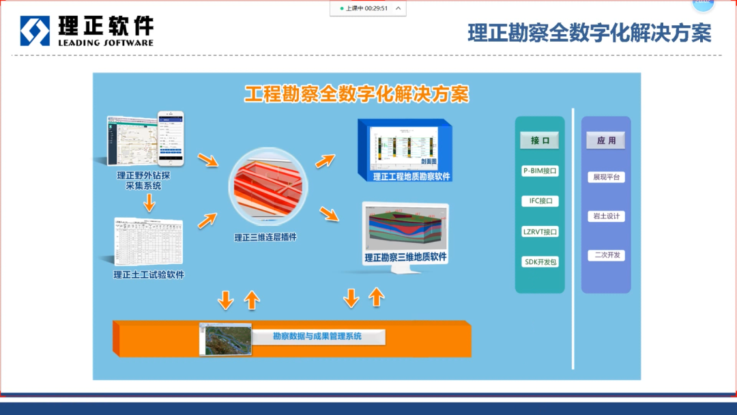
Task: Select the 岩土设计 application item
Action: click(x=607, y=216)
